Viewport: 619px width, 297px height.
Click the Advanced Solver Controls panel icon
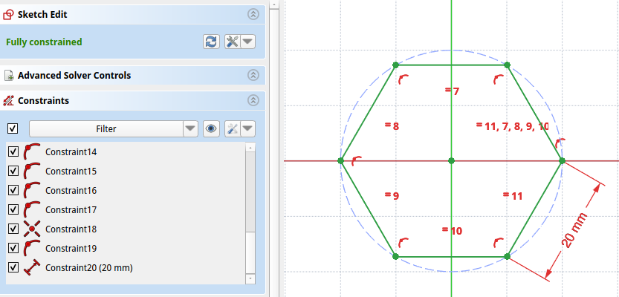(10, 75)
